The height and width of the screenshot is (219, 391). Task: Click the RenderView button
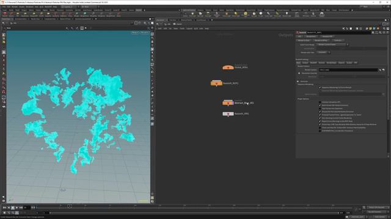[x=311, y=36]
